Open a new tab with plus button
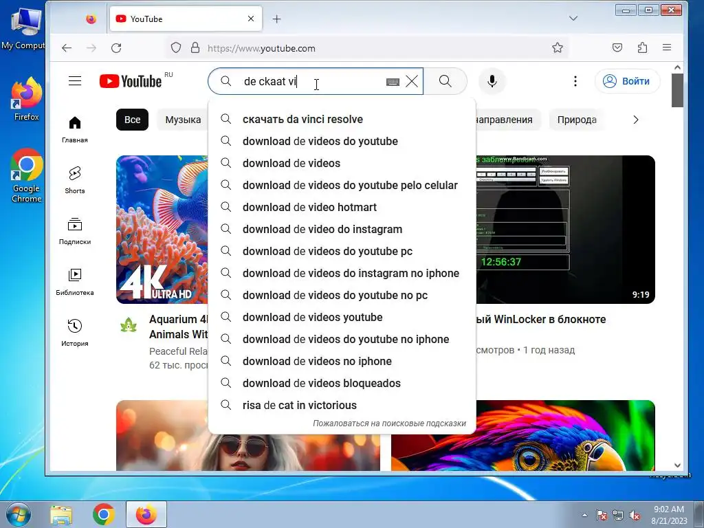Image resolution: width=704 pixels, height=528 pixels. [x=277, y=19]
